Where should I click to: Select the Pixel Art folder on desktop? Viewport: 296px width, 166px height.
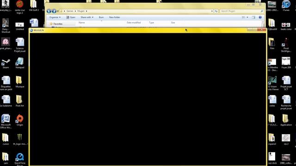(x=19, y=101)
